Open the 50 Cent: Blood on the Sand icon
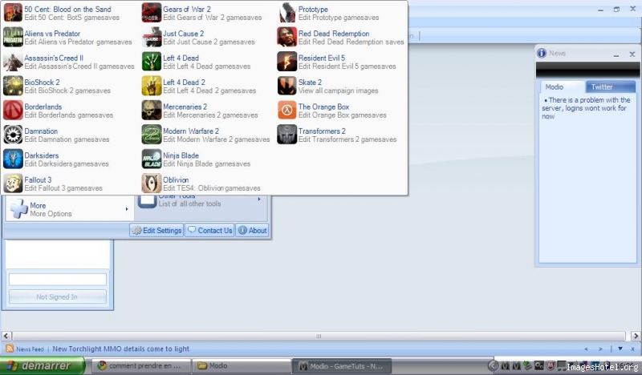The height and width of the screenshot is (375, 642). [x=13, y=13]
